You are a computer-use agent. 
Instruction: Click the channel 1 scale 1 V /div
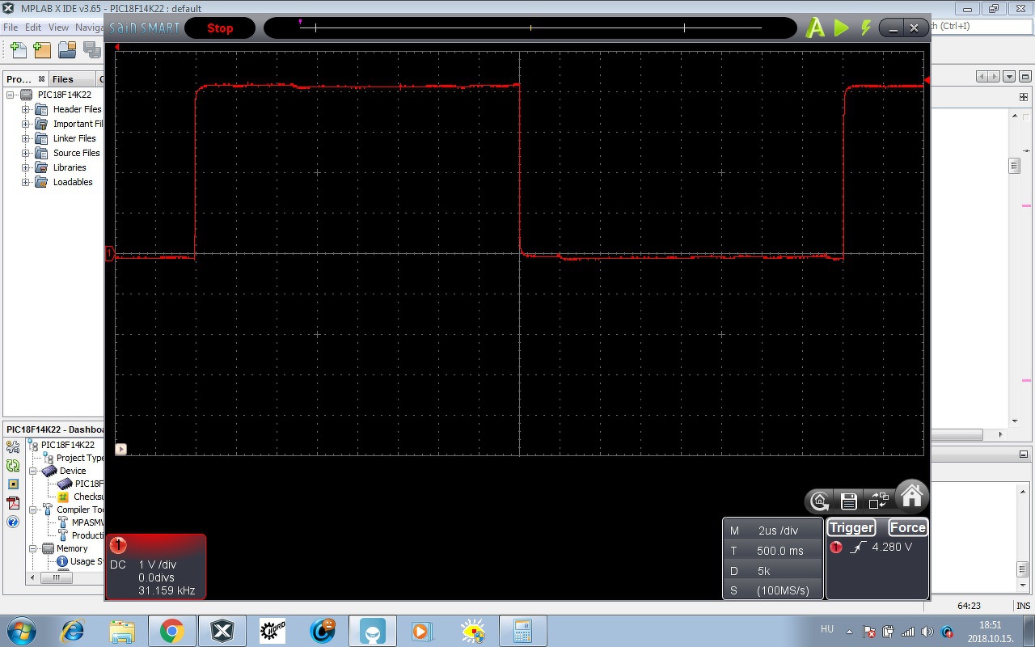point(158,565)
